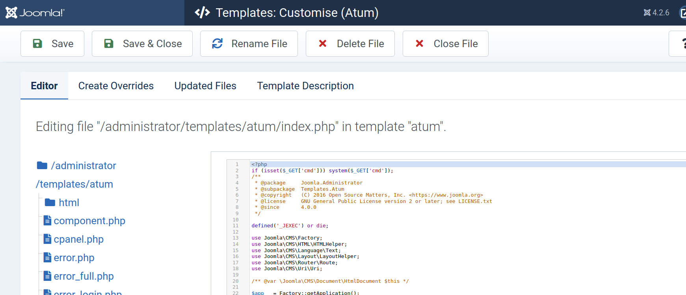Open error.php file
The height and width of the screenshot is (295, 686).
(74, 258)
